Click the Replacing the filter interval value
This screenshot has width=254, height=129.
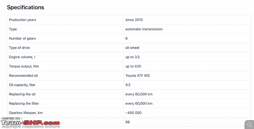coord(139,103)
